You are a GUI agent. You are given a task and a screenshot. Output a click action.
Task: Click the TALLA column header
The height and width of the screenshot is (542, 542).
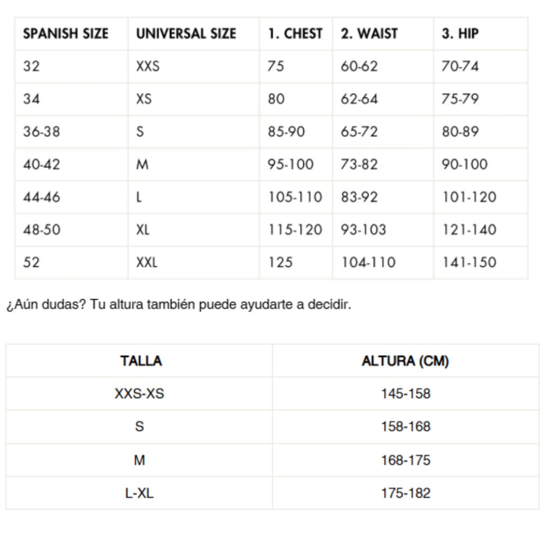pos(141,362)
